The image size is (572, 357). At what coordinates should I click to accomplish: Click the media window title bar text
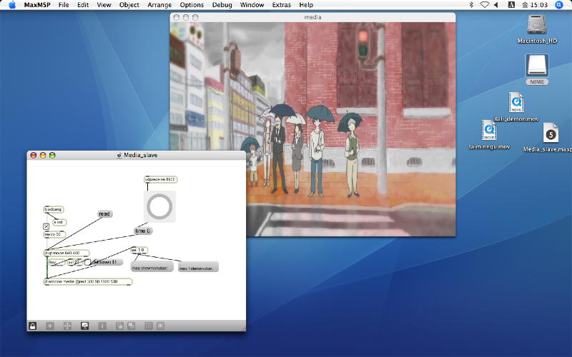coord(312,17)
